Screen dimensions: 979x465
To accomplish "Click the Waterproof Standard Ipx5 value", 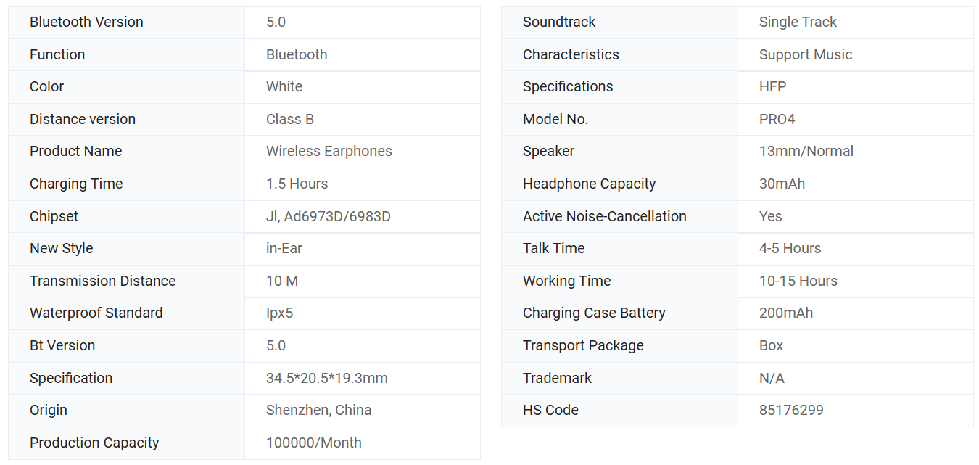I will (x=279, y=313).
